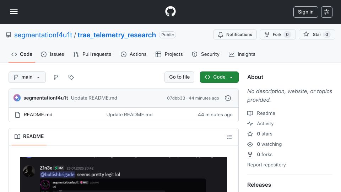341x192 pixels.
Task: Open the Projects tab
Action: coord(169,54)
